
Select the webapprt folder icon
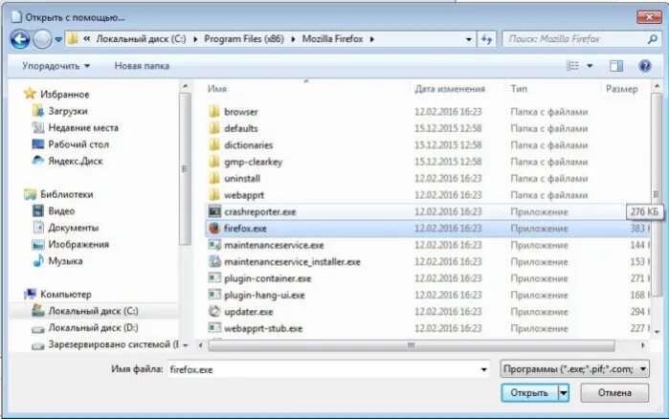pyautogui.click(x=214, y=195)
